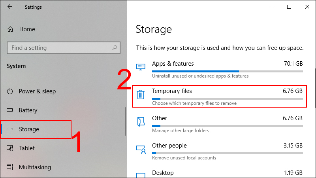Open the Other storage category
The image size is (316, 178).
[x=219, y=124]
